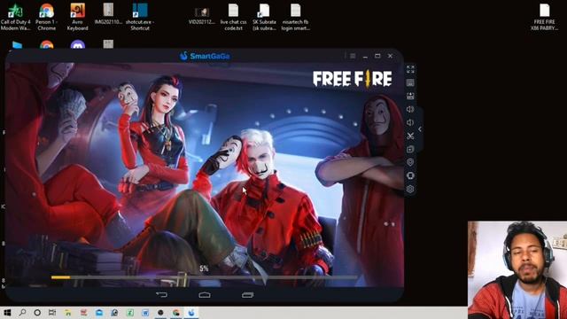The width and height of the screenshot is (567, 319).
Task: Open File Explorer from taskbar
Action: [68, 313]
